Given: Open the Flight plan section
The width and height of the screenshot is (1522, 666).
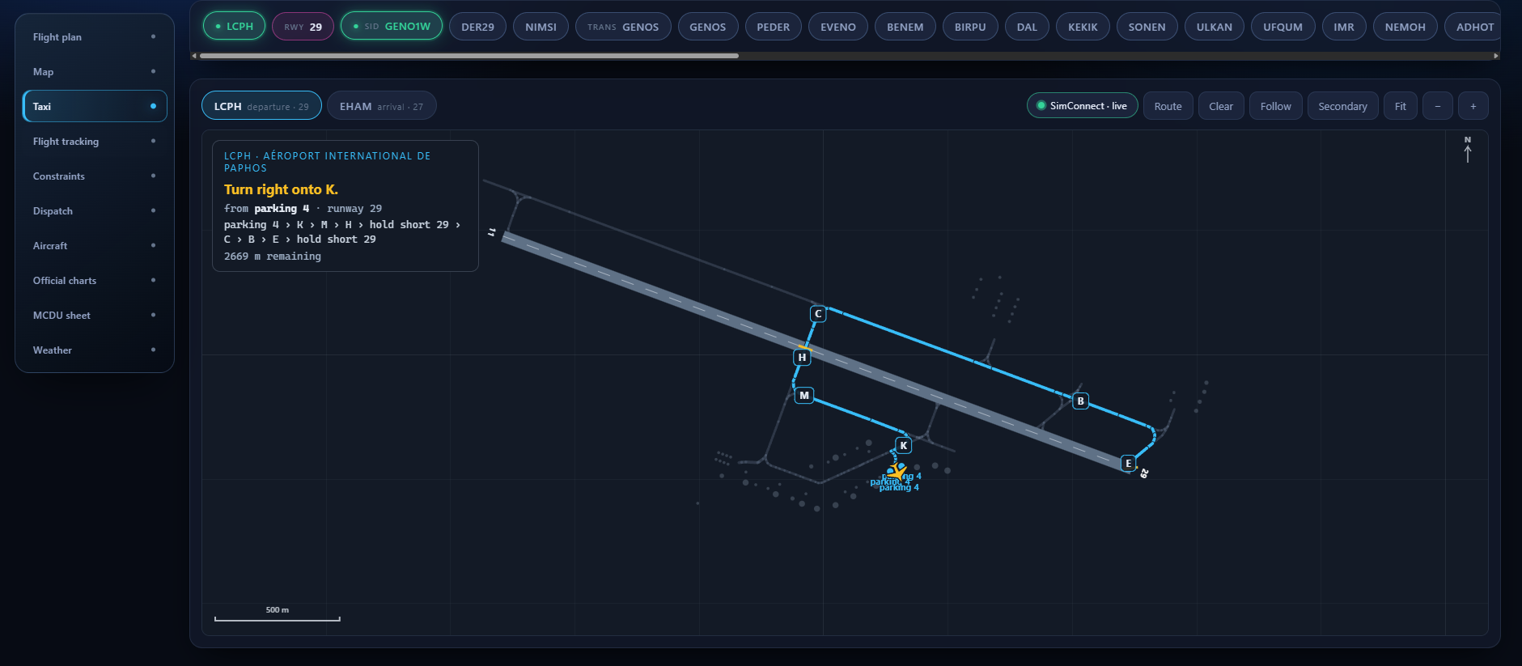Looking at the screenshot, I should [95, 37].
